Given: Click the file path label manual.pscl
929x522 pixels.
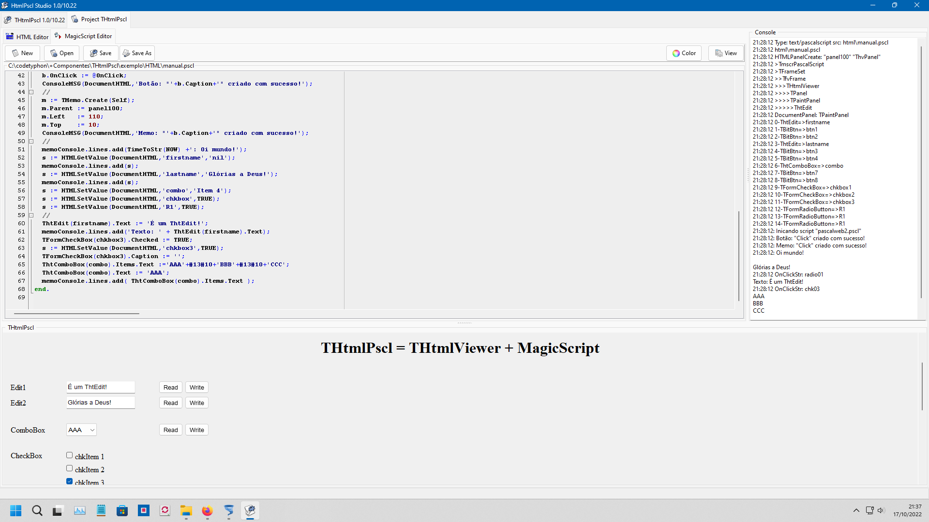Looking at the screenshot, I should 101,66.
